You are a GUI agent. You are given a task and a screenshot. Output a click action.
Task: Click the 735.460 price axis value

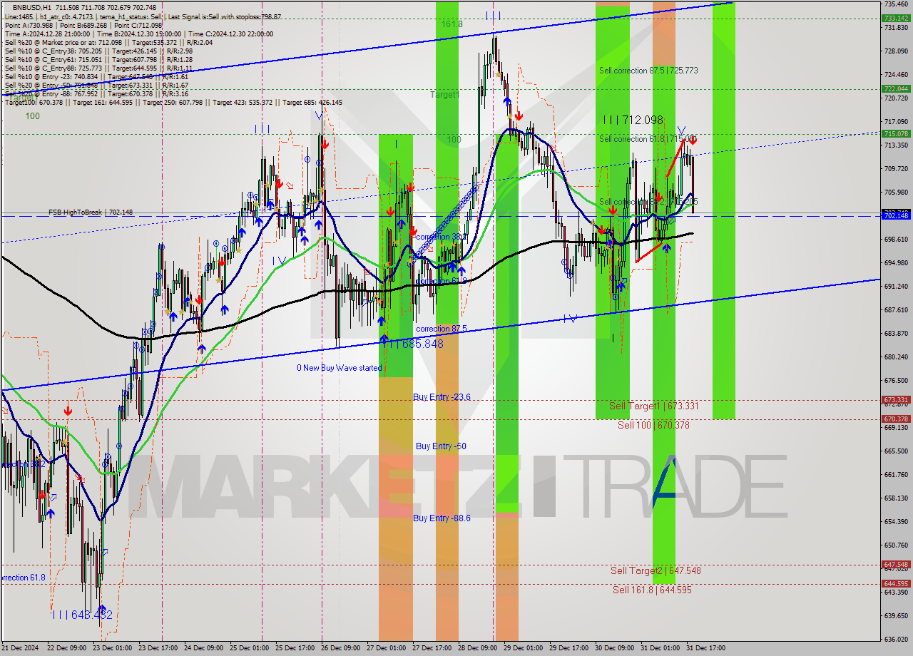pos(897,4)
